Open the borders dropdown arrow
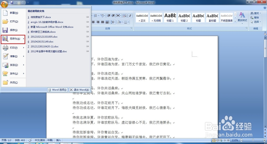The height and width of the screenshot is (144, 267). [128, 22]
